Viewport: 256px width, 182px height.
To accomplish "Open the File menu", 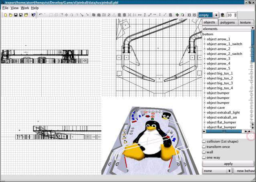I will 5,8.
